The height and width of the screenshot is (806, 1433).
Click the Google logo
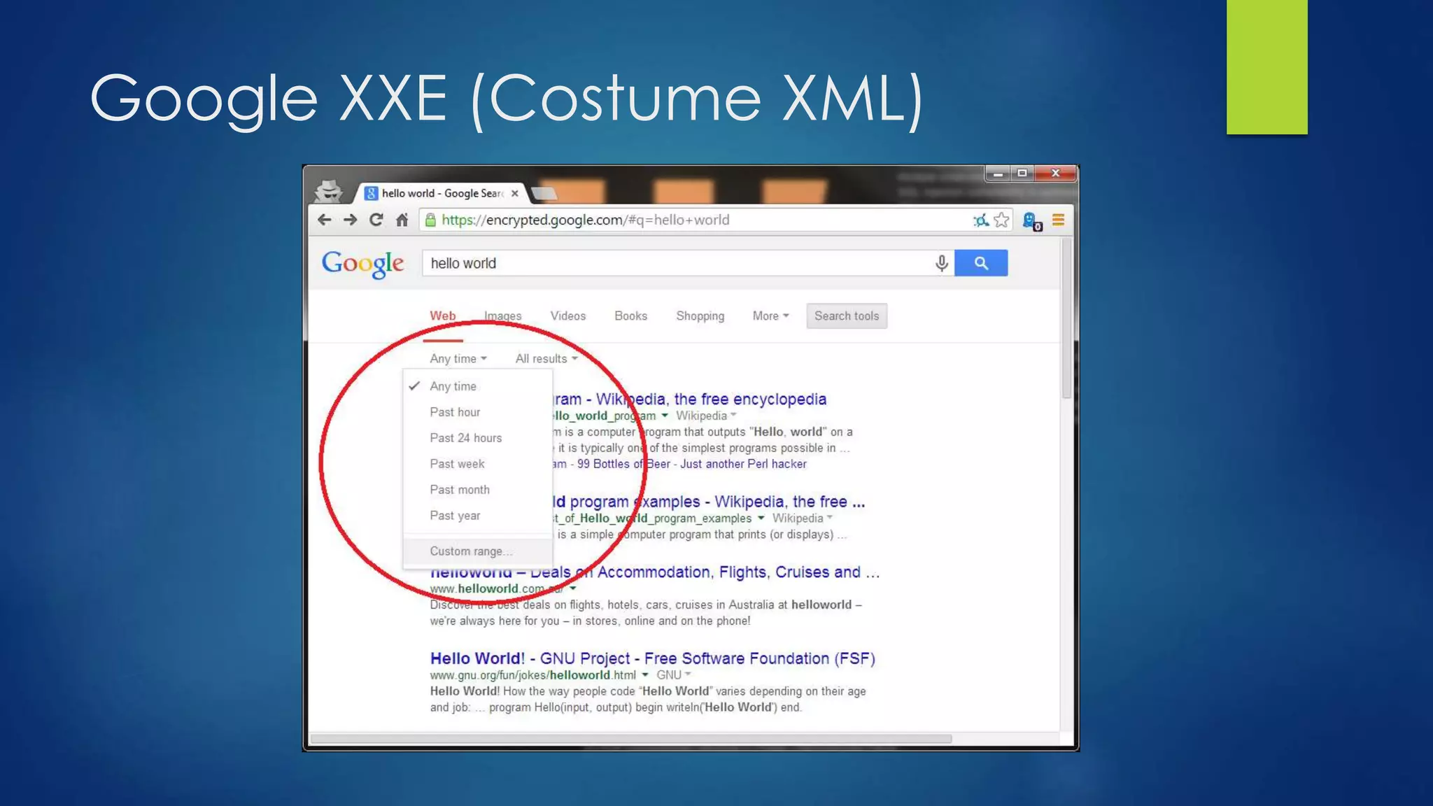coord(362,264)
